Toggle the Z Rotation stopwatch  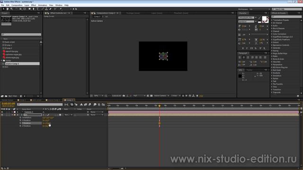(20, 126)
